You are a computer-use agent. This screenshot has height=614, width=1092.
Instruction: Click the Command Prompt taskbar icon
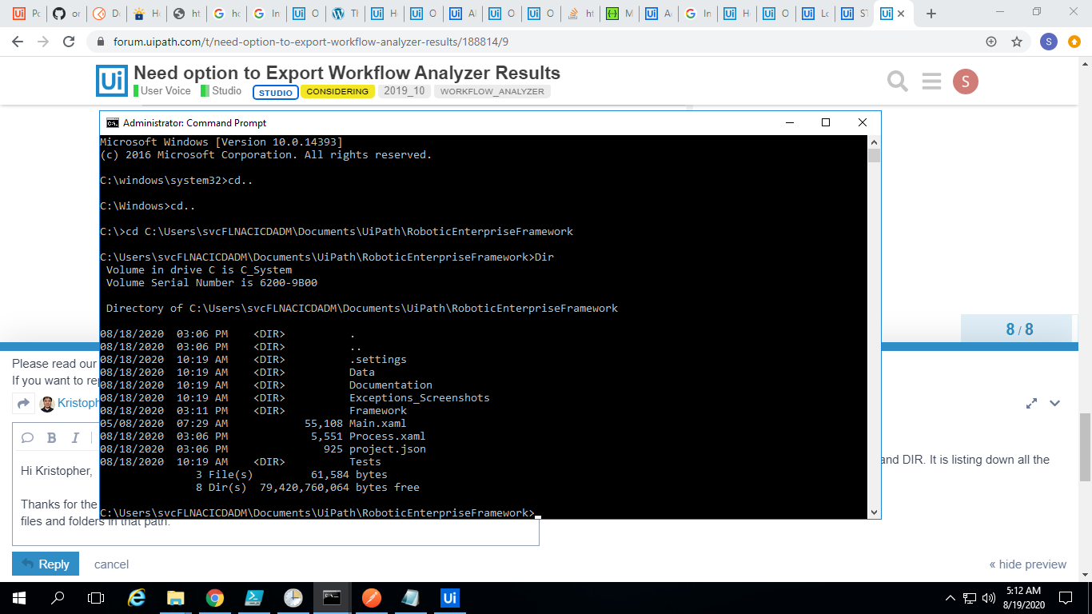click(x=332, y=597)
